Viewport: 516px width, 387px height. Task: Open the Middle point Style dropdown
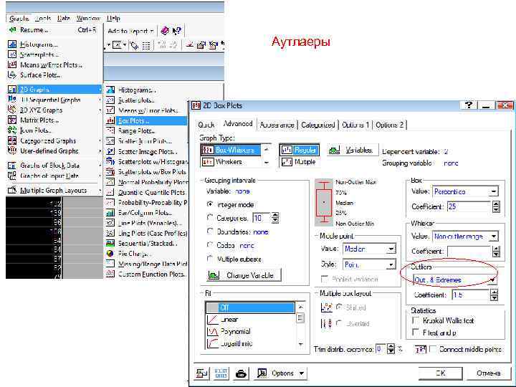click(x=391, y=264)
